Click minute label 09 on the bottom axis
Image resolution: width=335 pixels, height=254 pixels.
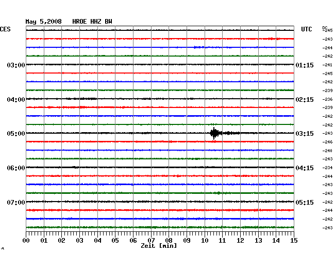tap(187, 241)
